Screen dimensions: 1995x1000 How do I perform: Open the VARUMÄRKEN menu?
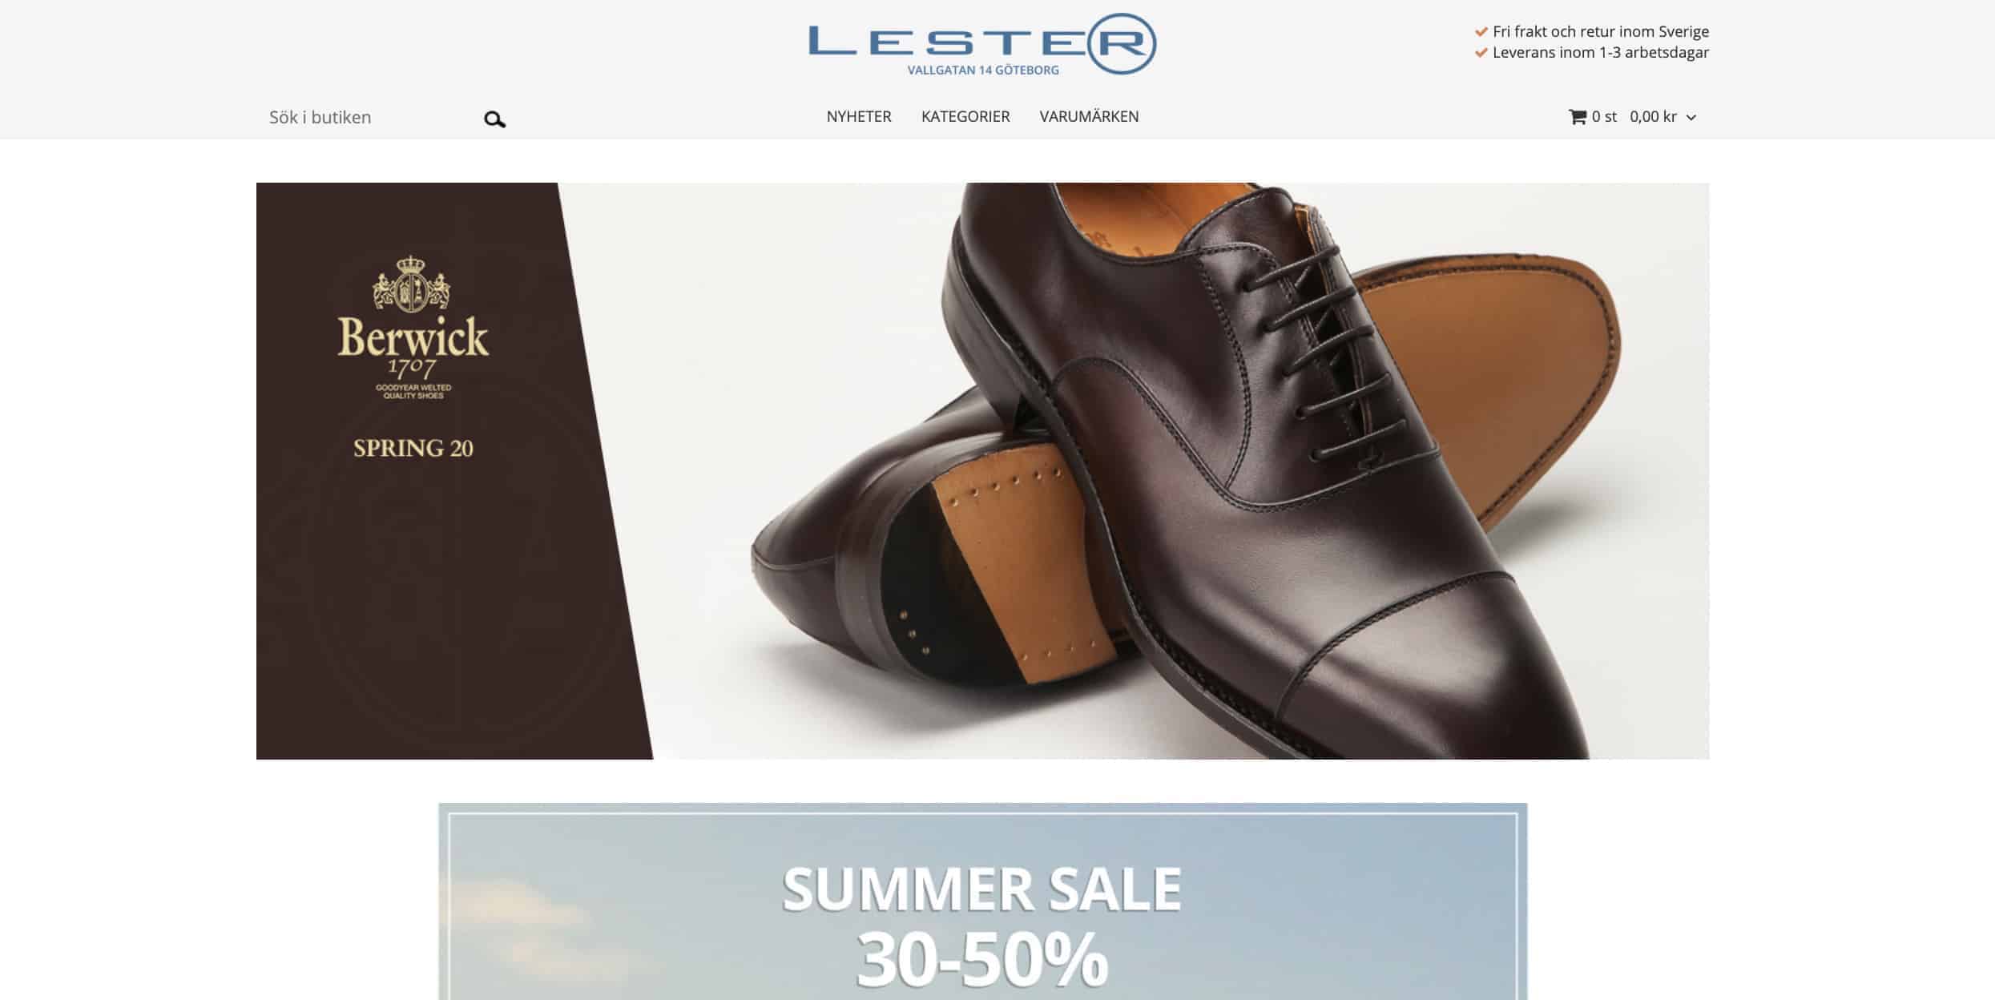1089,116
